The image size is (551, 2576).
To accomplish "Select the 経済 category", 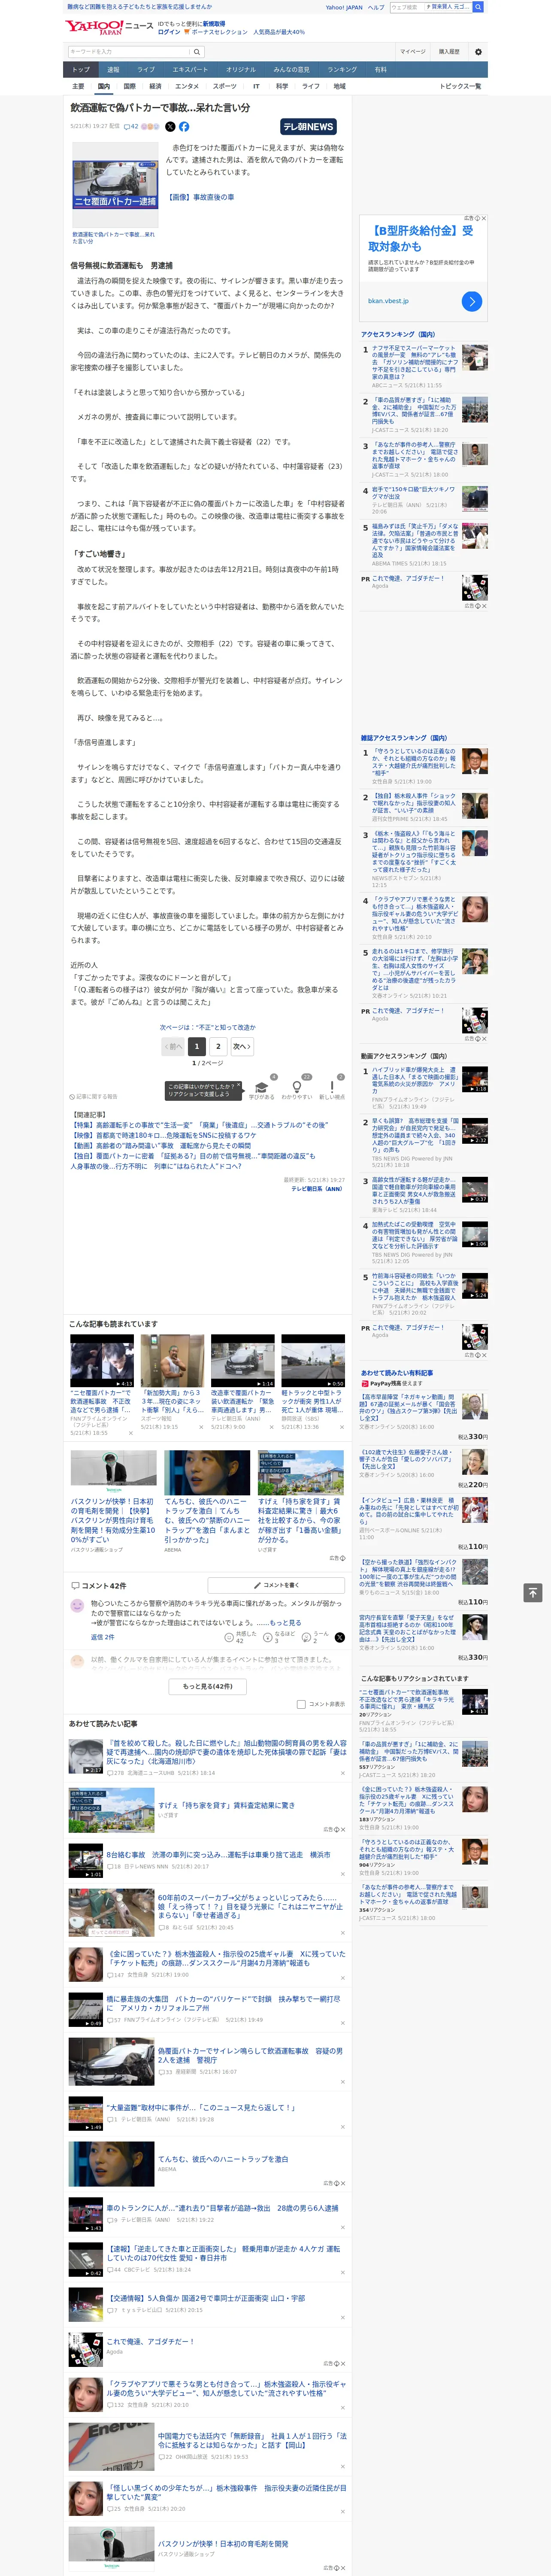I will click(x=155, y=86).
